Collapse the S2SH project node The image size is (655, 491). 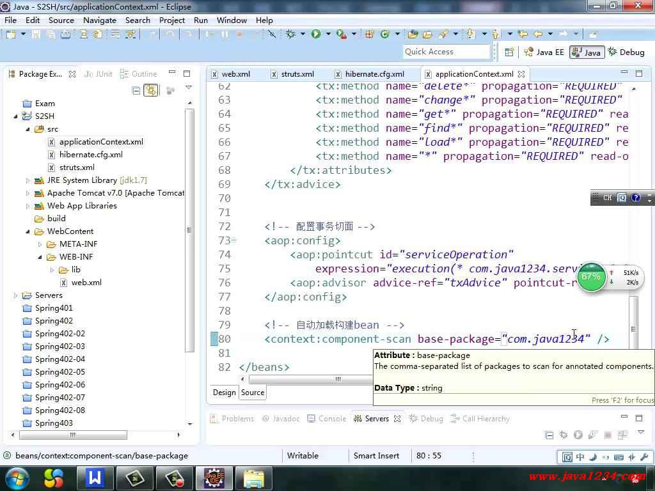[15, 116]
